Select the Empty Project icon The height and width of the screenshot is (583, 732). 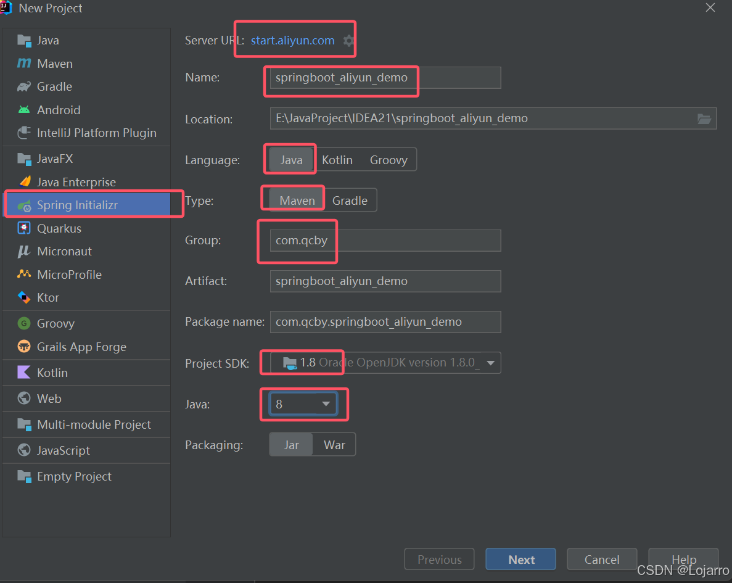pos(24,476)
